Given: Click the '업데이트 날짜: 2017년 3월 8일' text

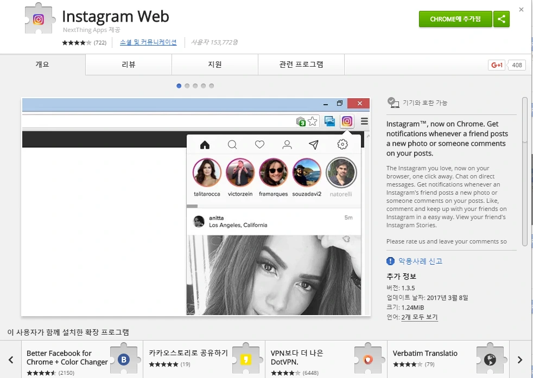Looking at the screenshot, I should [x=427, y=298].
